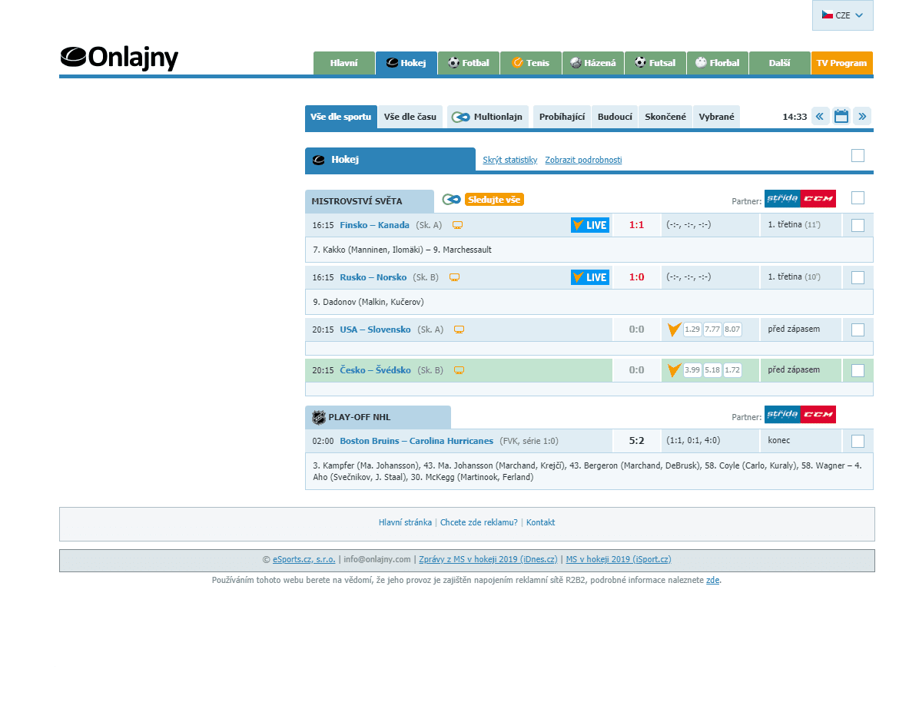
Task: Click TV icon for Rusko – Norsko
Action: click(454, 277)
